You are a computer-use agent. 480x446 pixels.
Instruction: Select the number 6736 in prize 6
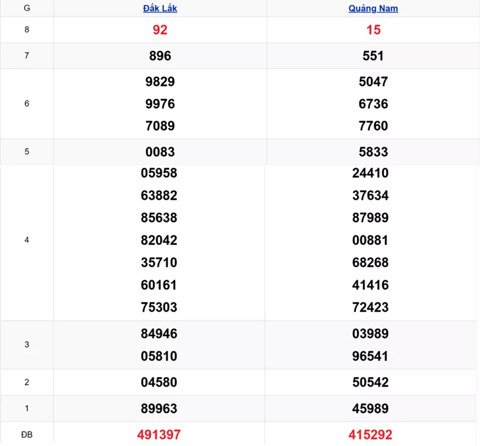coord(373,104)
